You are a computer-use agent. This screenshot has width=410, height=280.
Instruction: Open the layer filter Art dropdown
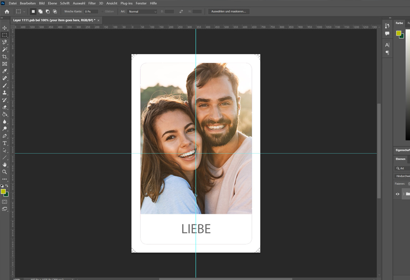[402, 168]
